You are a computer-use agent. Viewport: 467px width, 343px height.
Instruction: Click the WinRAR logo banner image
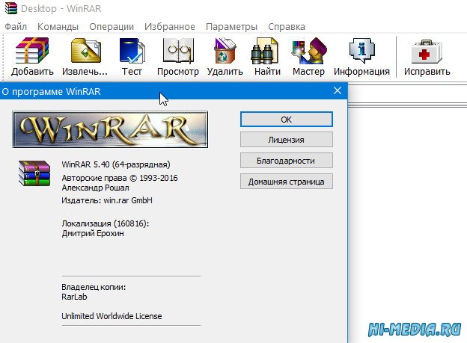(110, 129)
